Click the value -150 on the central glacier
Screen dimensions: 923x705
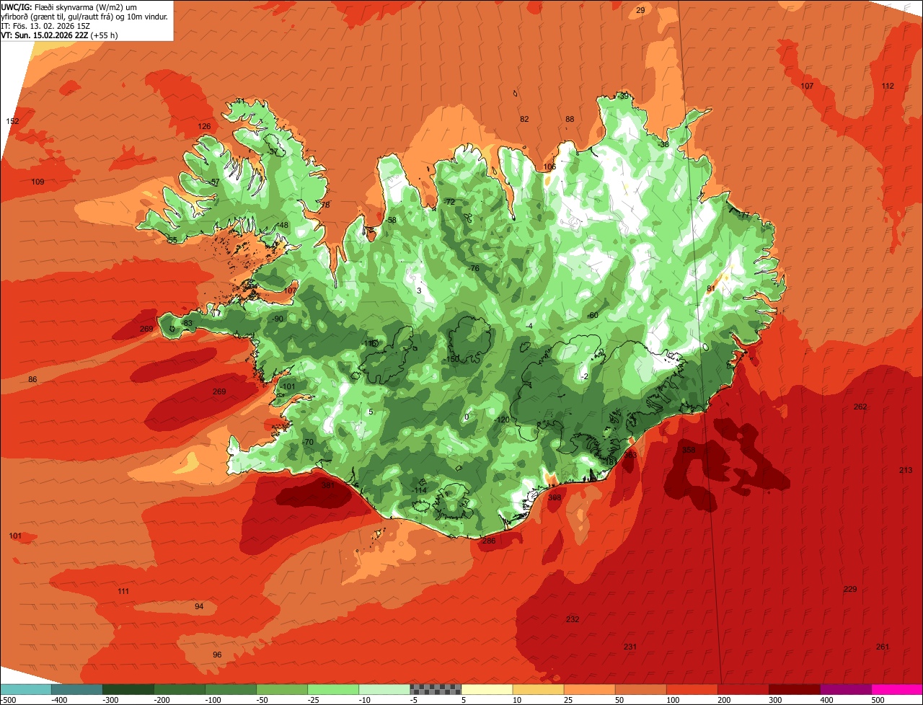(452, 359)
